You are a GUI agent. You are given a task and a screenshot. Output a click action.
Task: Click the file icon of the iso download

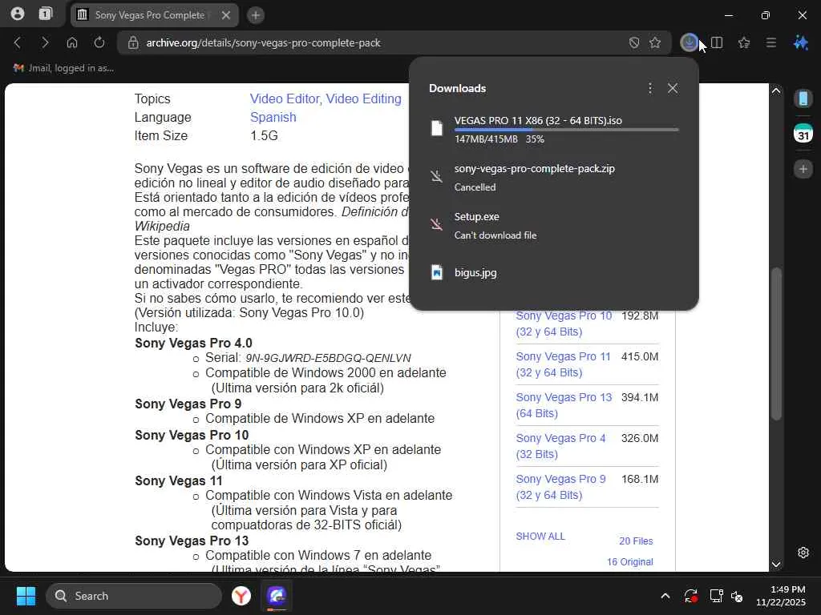pyautogui.click(x=437, y=128)
